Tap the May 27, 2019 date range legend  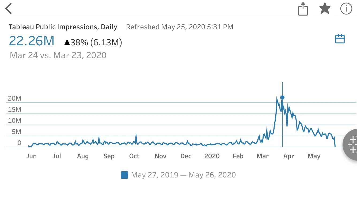point(183,175)
